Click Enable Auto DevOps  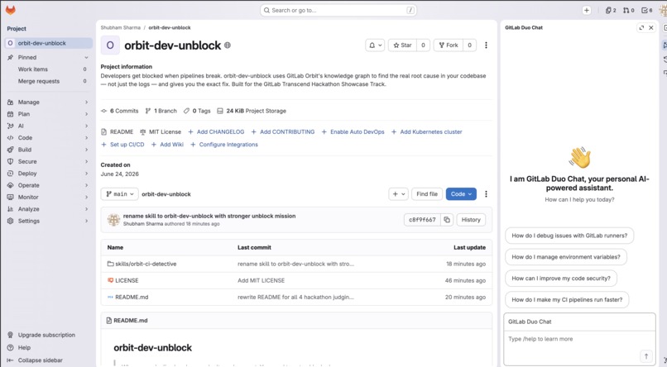point(353,132)
